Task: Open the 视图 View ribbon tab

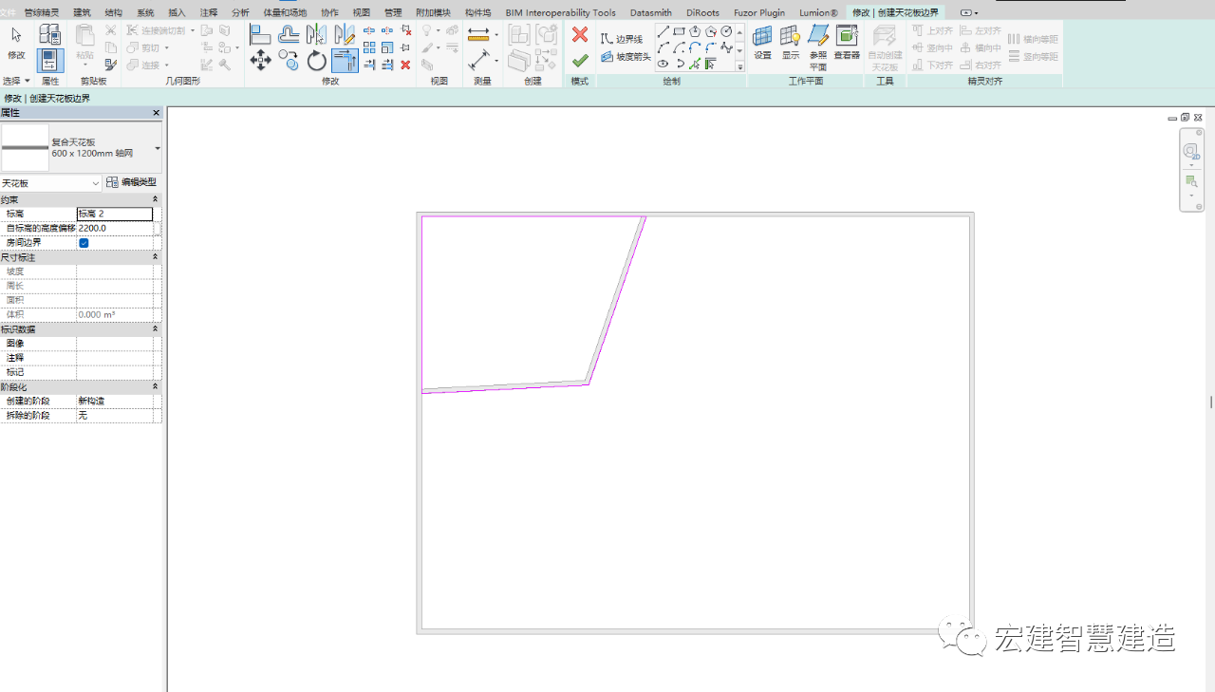Action: (x=362, y=12)
